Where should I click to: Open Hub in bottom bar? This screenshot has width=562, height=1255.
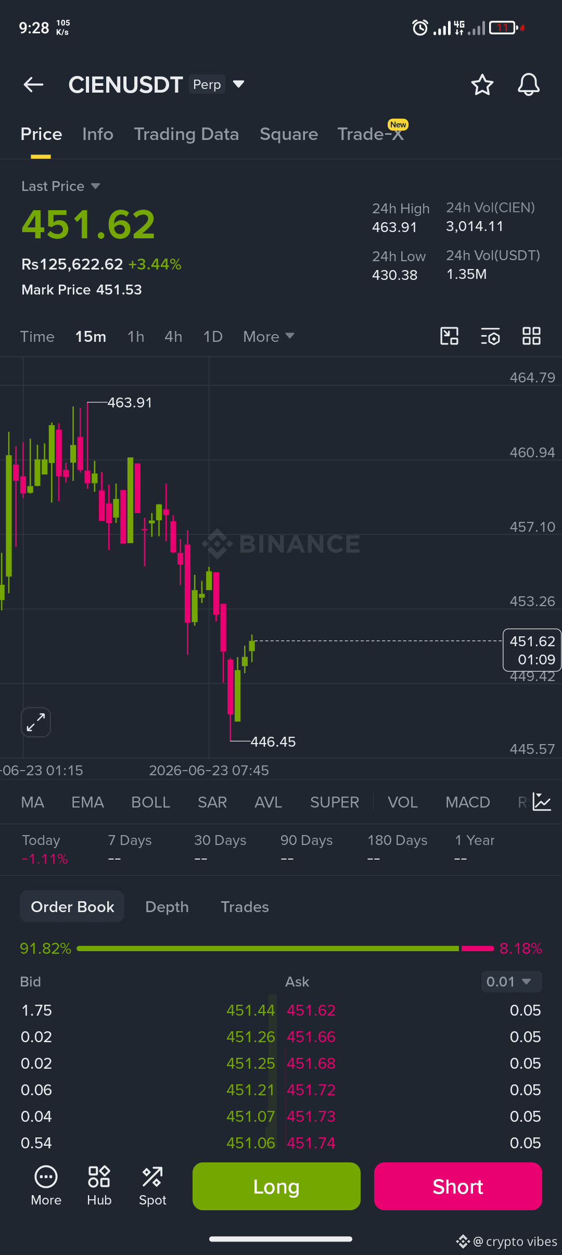(x=99, y=1186)
